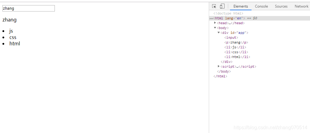Select the <li>css</li> node
The image size is (310, 133).
(236, 52)
